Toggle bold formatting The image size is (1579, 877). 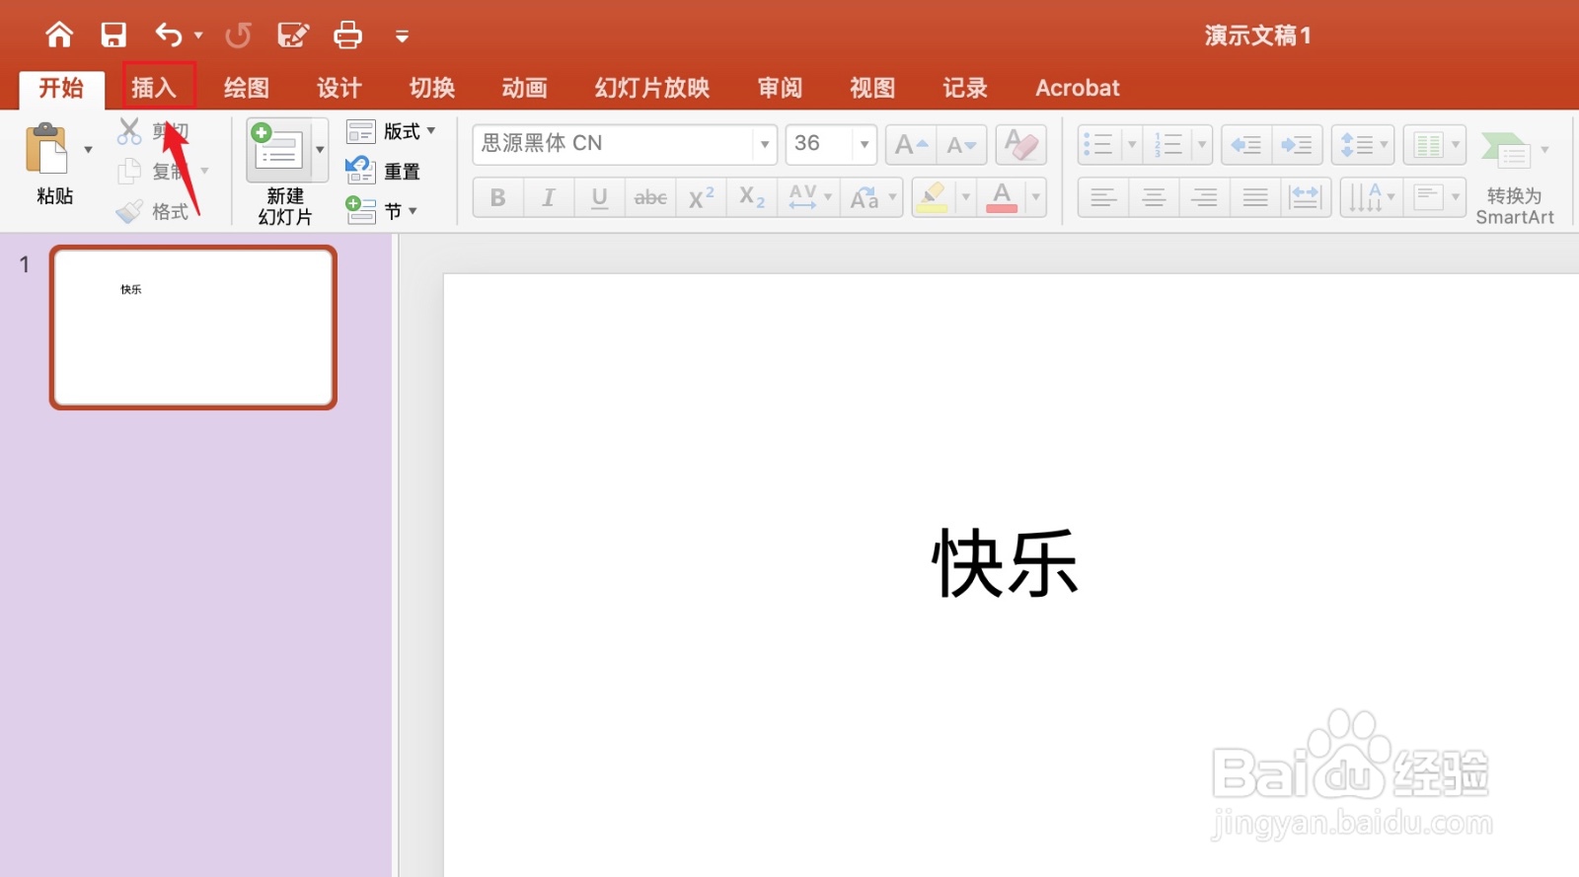tap(498, 197)
